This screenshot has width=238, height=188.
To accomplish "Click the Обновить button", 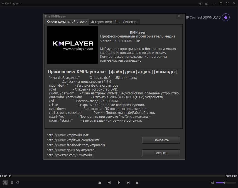I will tap(161, 140).
